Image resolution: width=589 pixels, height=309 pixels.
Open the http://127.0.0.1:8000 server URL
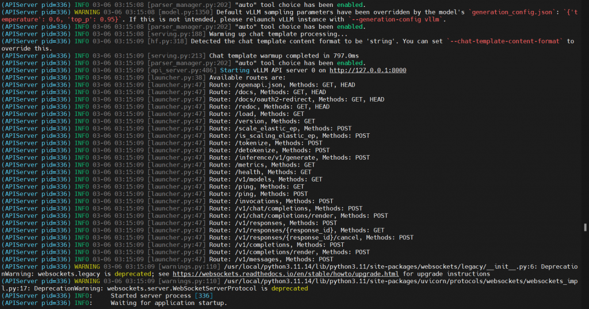coord(368,70)
